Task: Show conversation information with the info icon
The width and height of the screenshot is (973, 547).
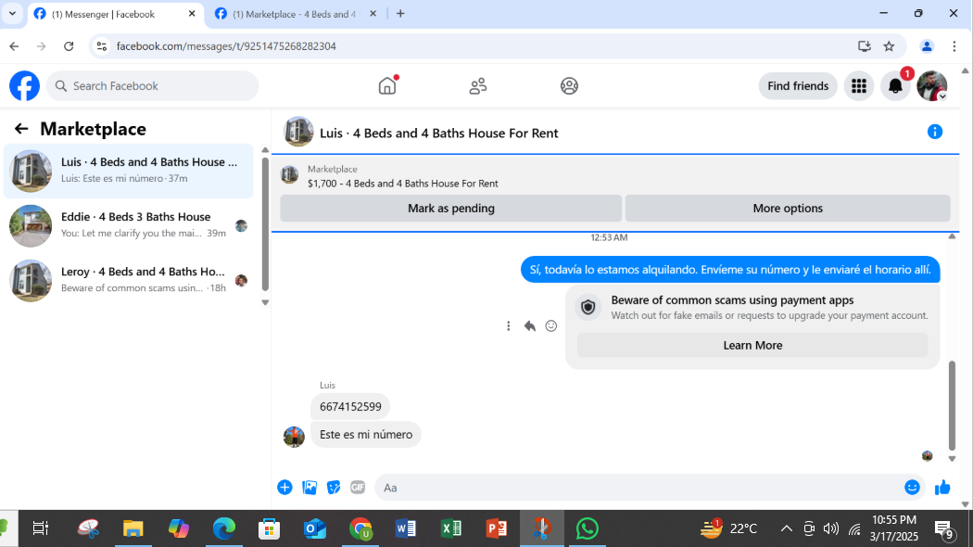Action: click(x=934, y=132)
